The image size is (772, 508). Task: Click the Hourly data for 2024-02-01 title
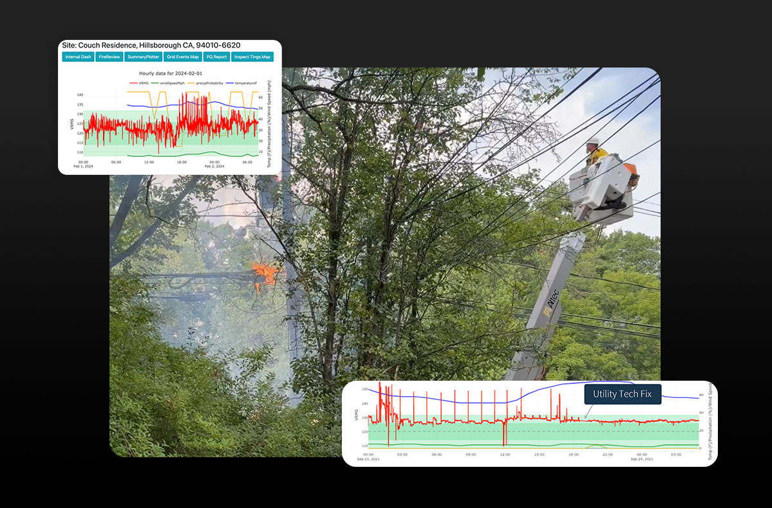point(171,73)
